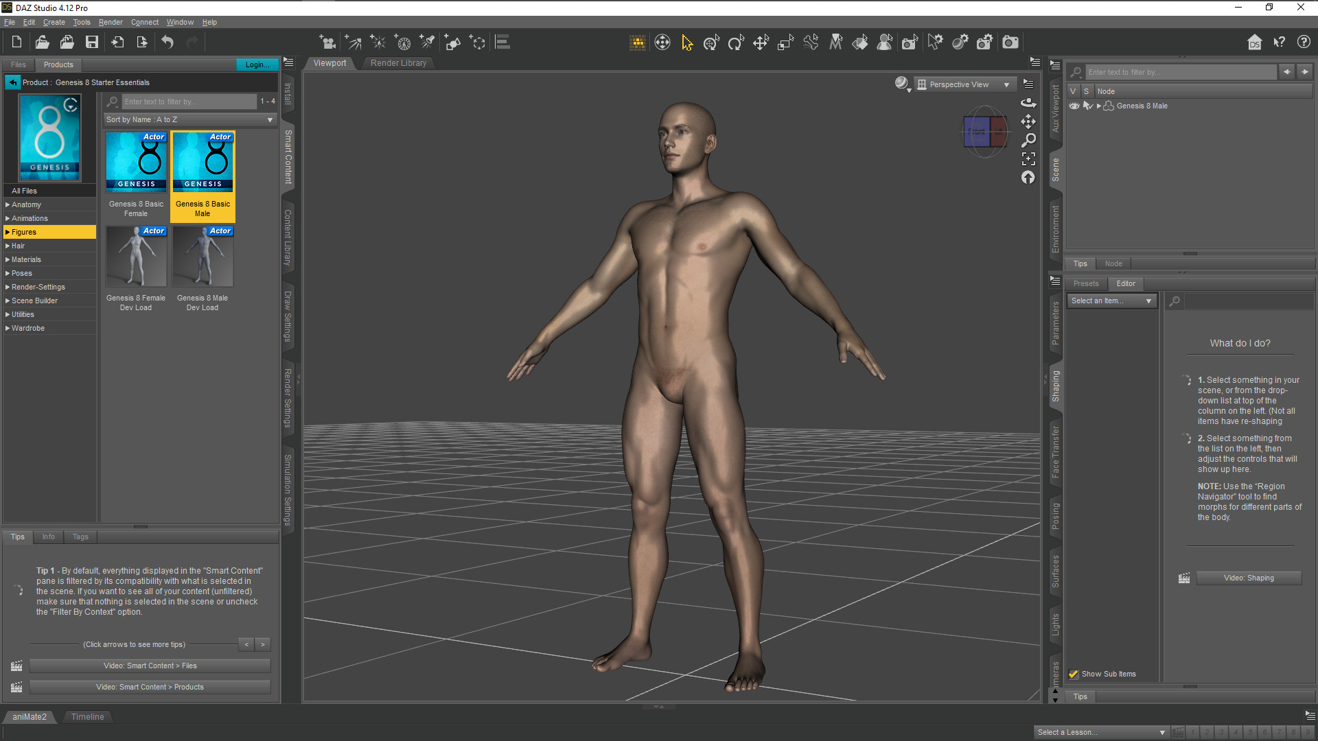
Task: Select the Scale tool icon in toolbar
Action: point(785,43)
